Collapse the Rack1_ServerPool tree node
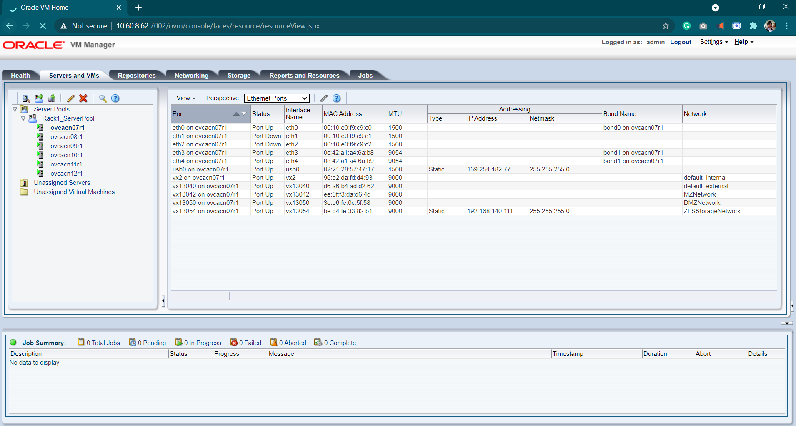This screenshot has width=796, height=426. [23, 118]
